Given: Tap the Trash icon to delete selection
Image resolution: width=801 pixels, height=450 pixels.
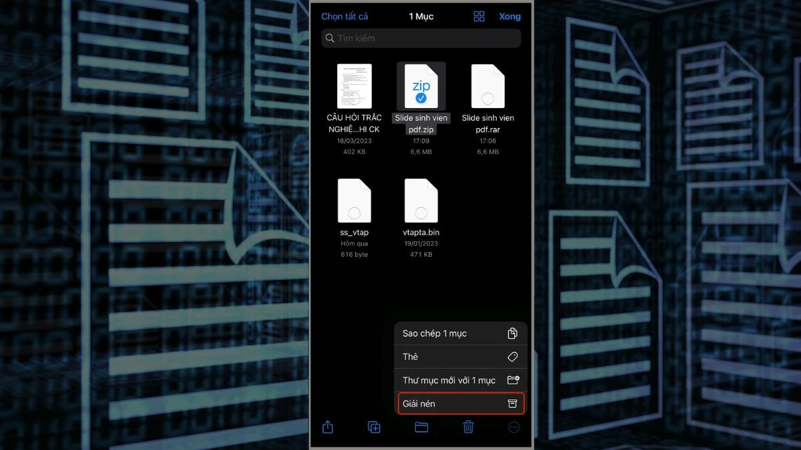Looking at the screenshot, I should [x=468, y=427].
